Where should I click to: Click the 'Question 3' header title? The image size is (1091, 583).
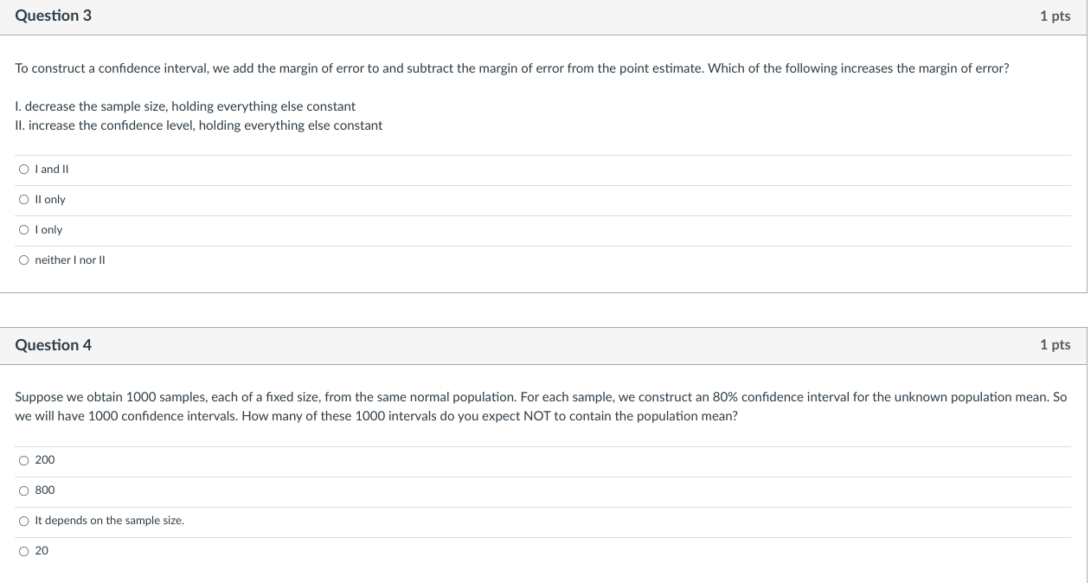tap(53, 16)
